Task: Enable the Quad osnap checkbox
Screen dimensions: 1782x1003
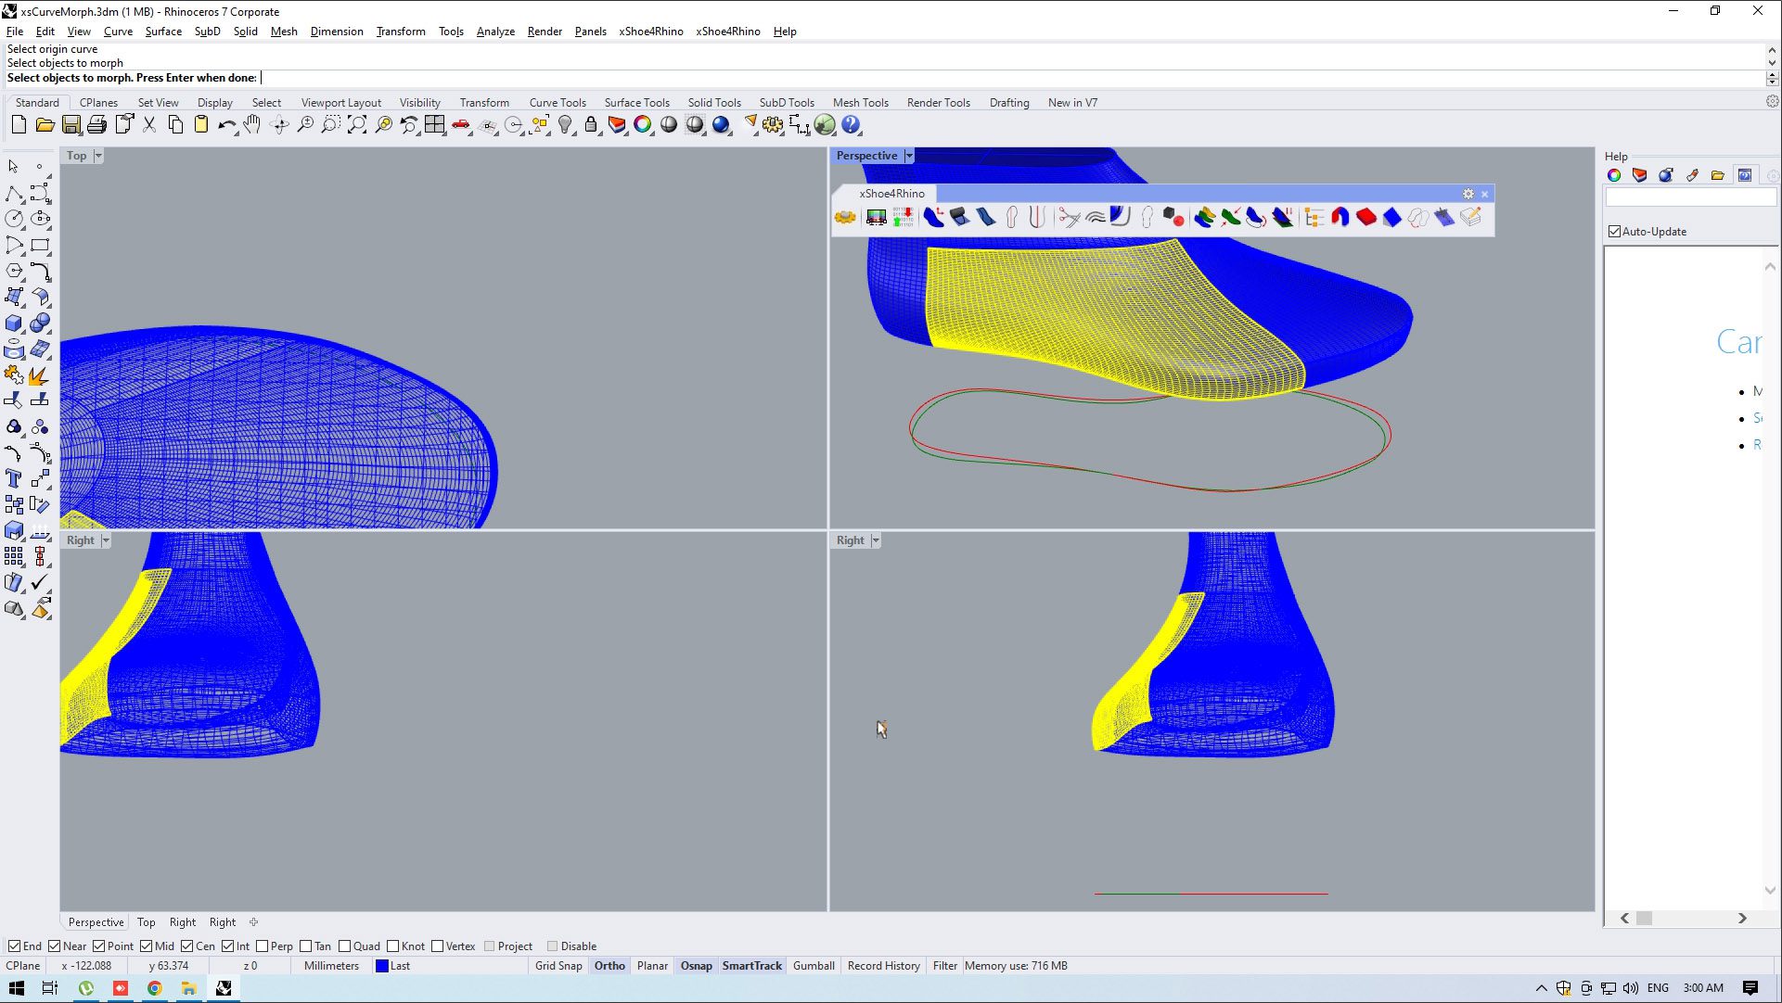Action: click(345, 946)
